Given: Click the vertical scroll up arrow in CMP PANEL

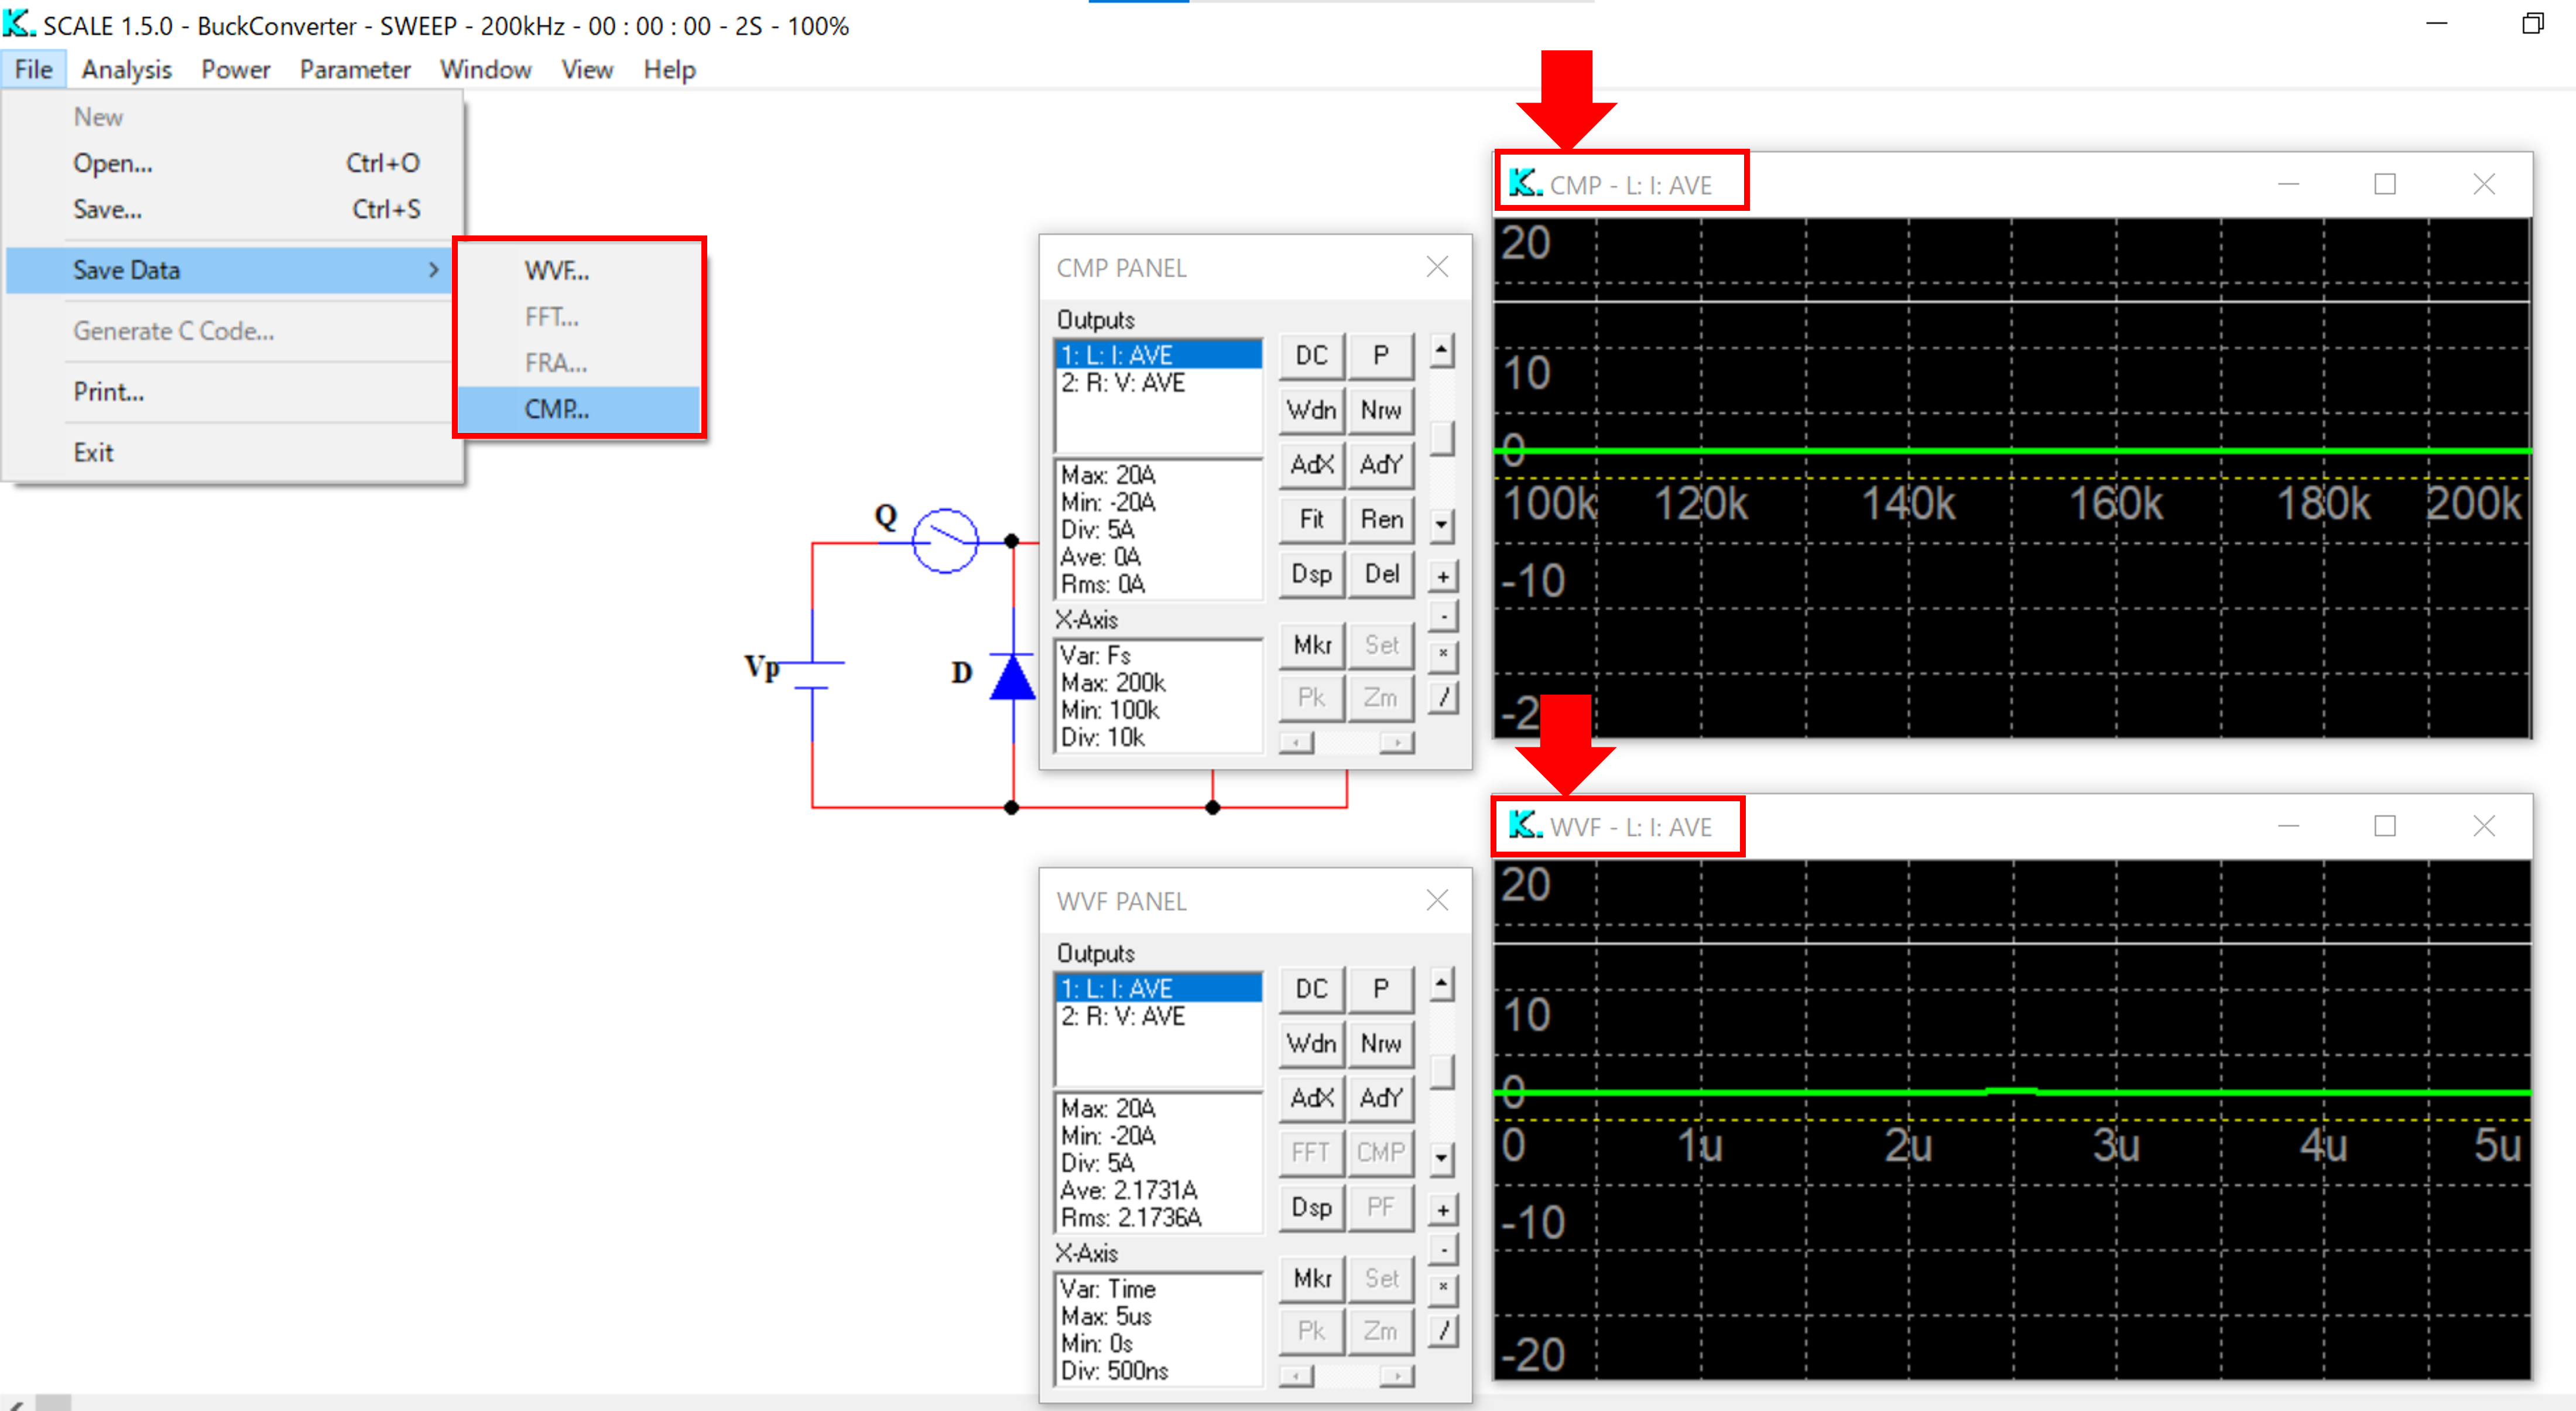Looking at the screenshot, I should 1441,350.
